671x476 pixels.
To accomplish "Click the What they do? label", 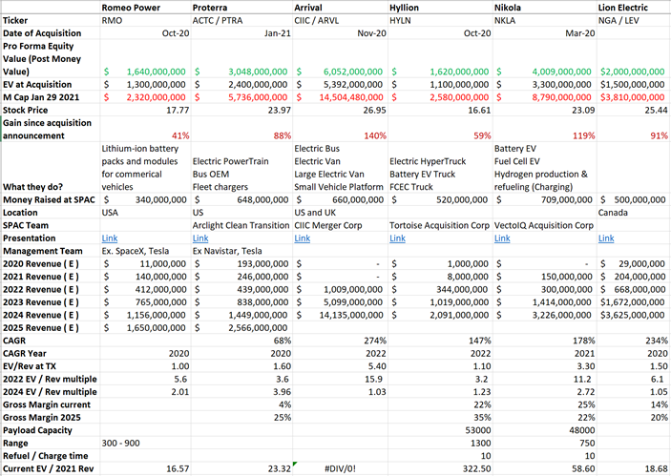I will pos(33,187).
